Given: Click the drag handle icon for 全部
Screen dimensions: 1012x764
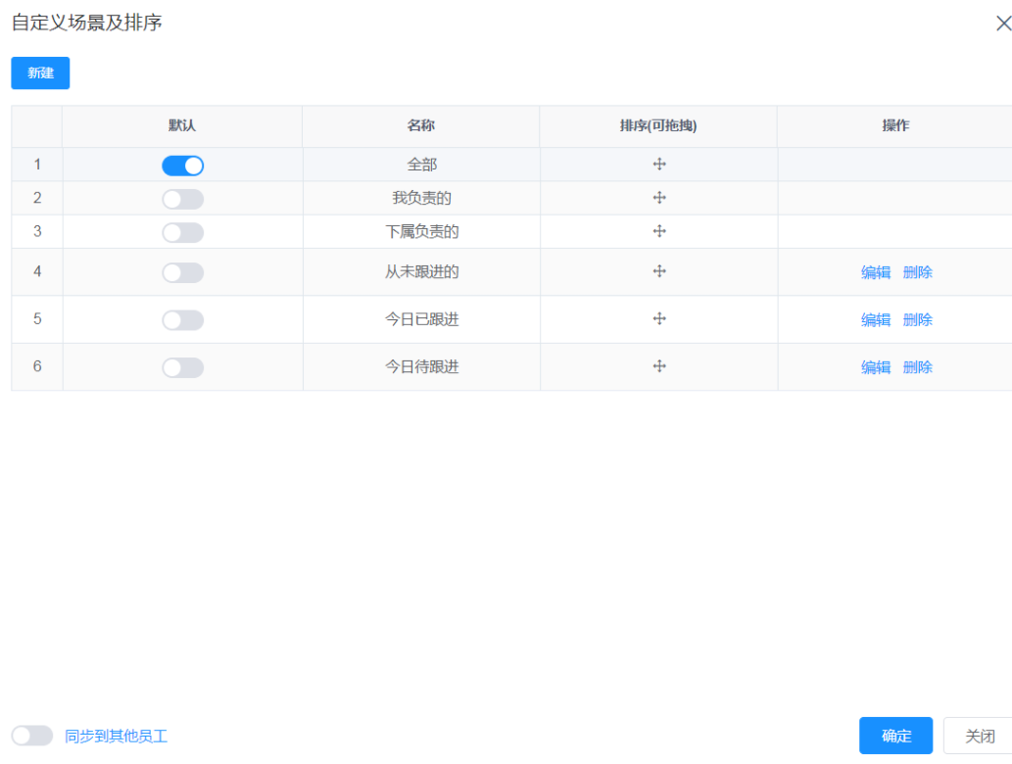Looking at the screenshot, I should [658, 165].
